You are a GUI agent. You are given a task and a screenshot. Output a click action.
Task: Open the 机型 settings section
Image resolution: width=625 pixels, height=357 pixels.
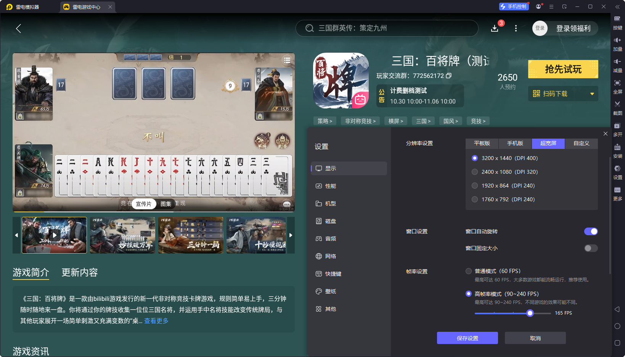tap(349, 204)
